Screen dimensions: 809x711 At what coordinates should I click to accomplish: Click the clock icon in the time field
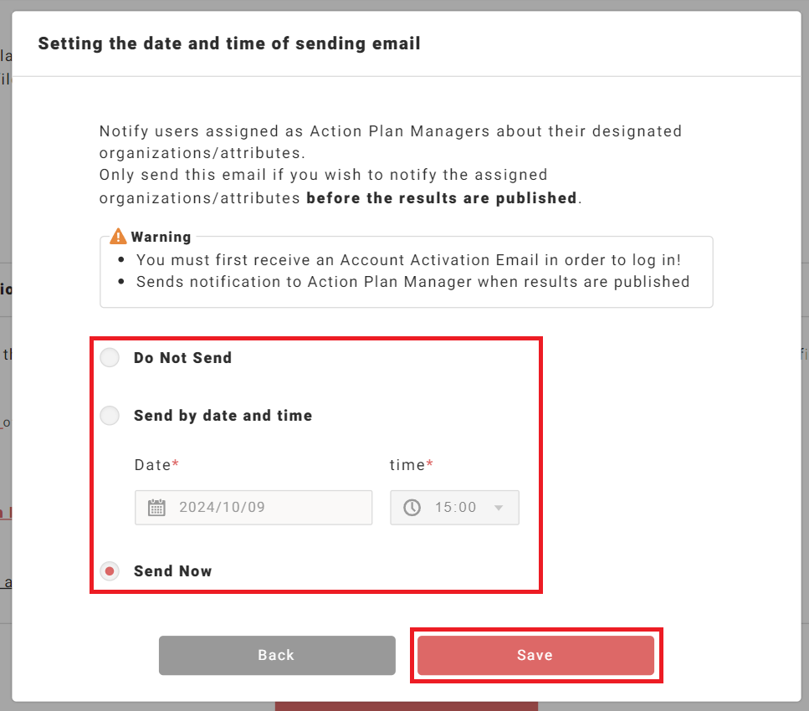point(412,508)
